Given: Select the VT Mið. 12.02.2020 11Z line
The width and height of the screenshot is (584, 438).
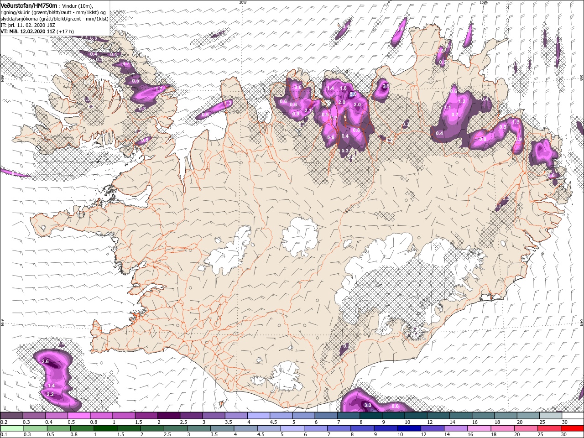Looking at the screenshot, I should (37, 31).
